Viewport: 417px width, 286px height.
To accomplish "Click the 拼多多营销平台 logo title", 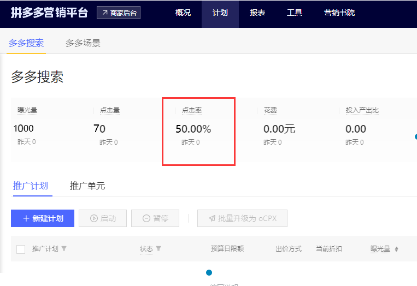I will [49, 13].
